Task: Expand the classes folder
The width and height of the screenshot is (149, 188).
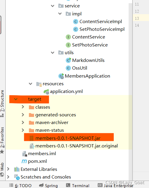Action: click(23, 107)
